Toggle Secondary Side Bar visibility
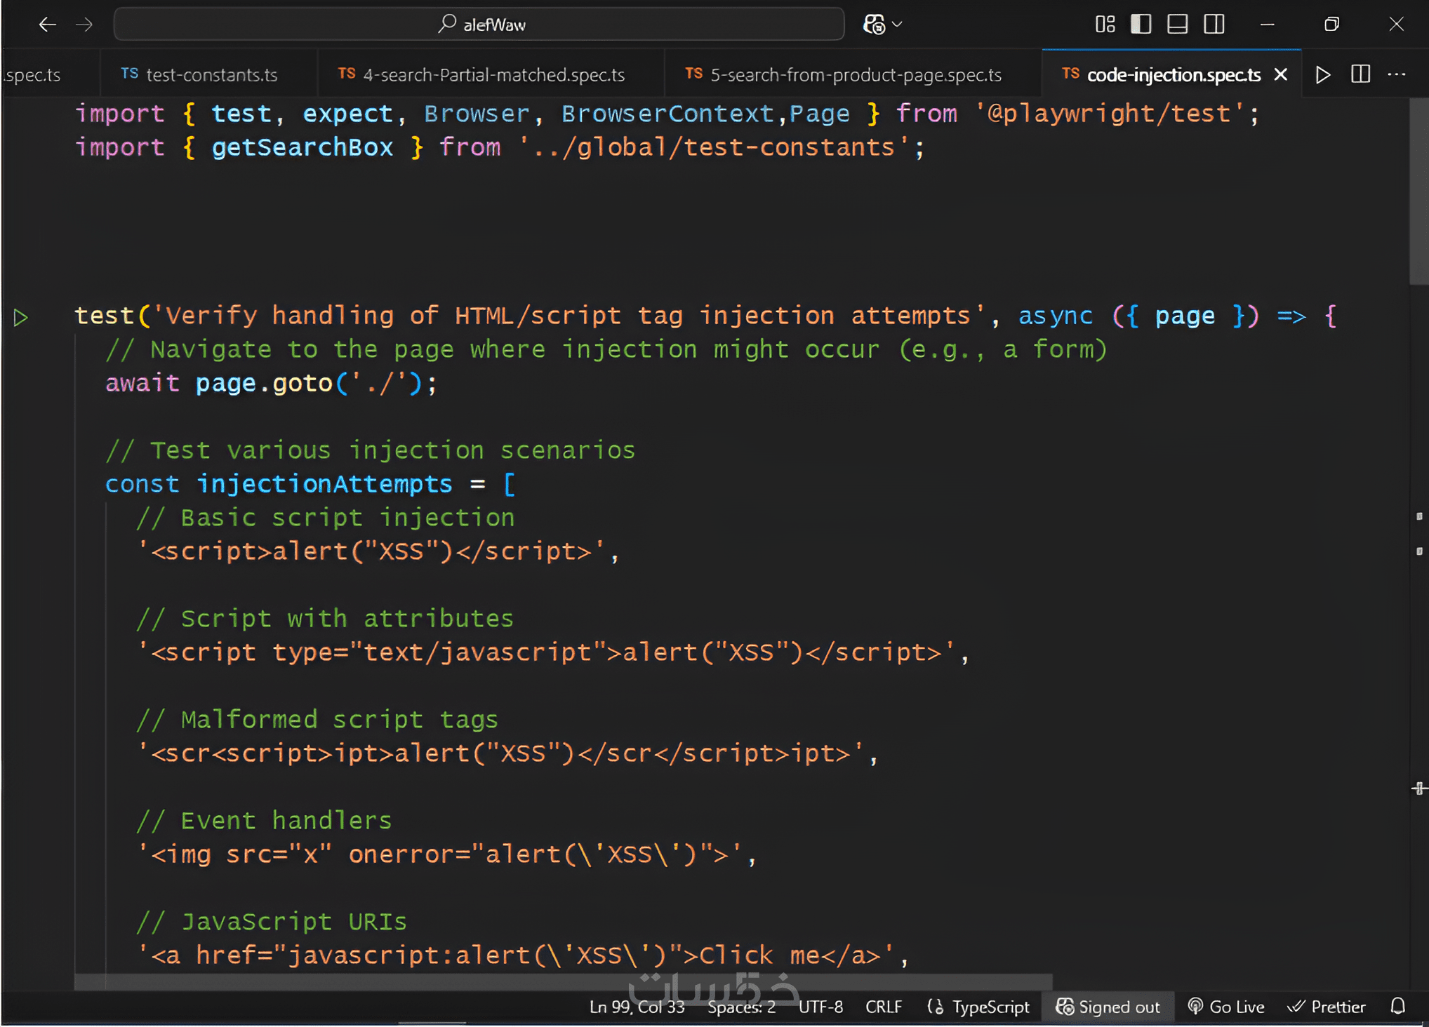 (x=1214, y=25)
